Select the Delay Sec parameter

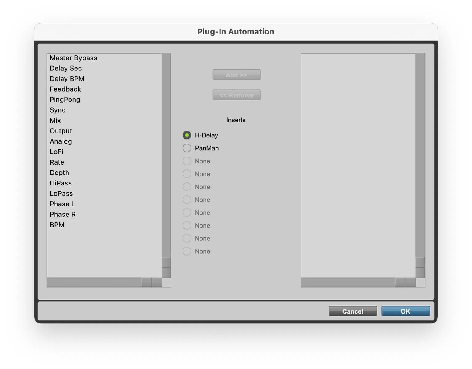pyautogui.click(x=66, y=68)
